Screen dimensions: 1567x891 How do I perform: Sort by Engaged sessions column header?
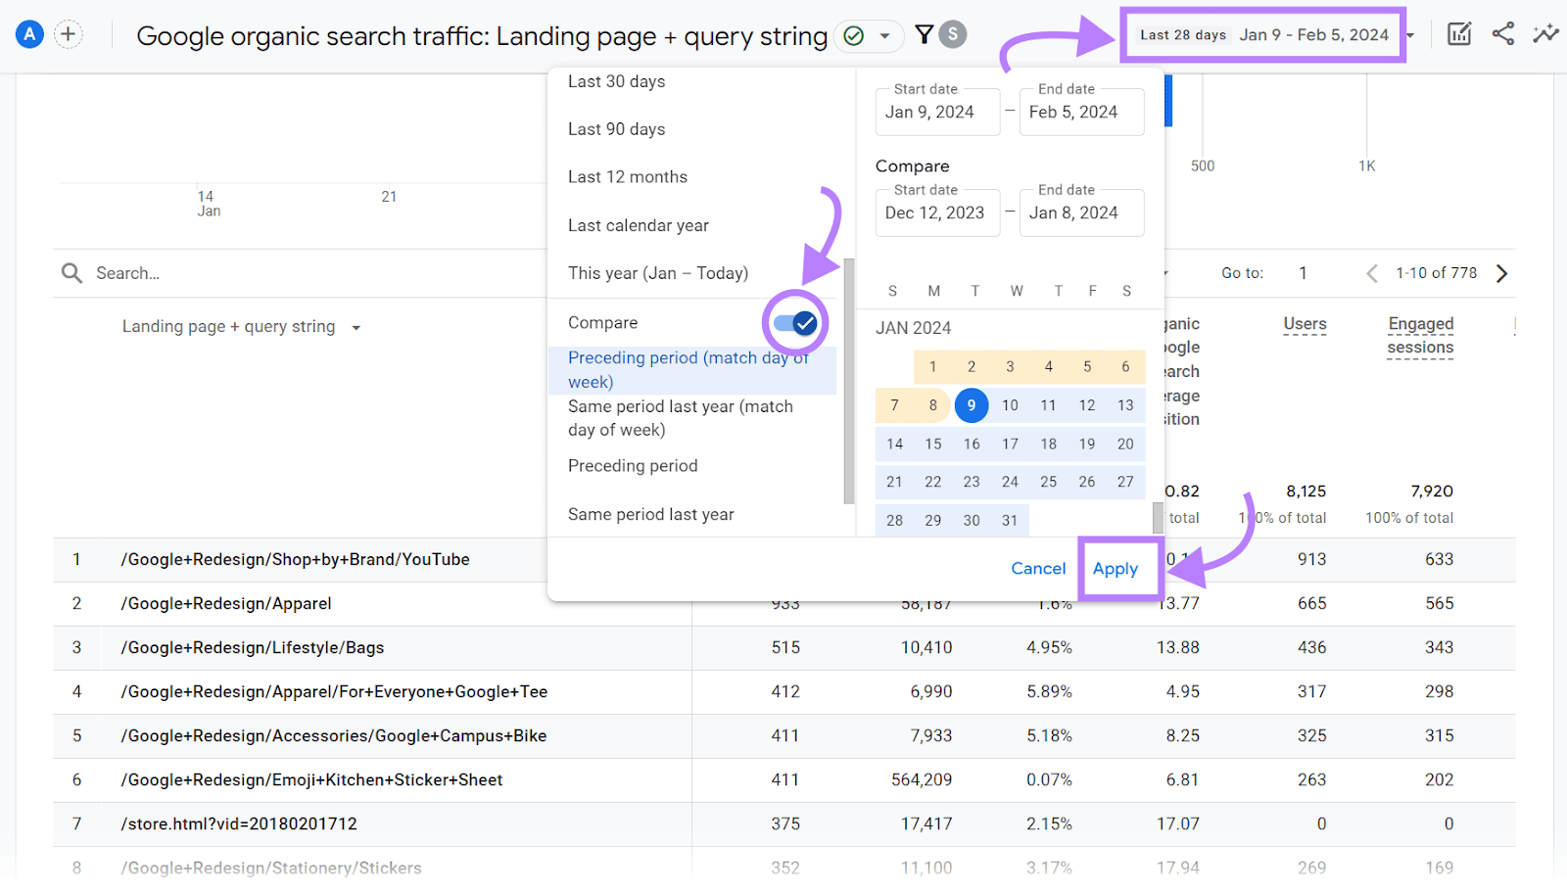click(x=1420, y=336)
